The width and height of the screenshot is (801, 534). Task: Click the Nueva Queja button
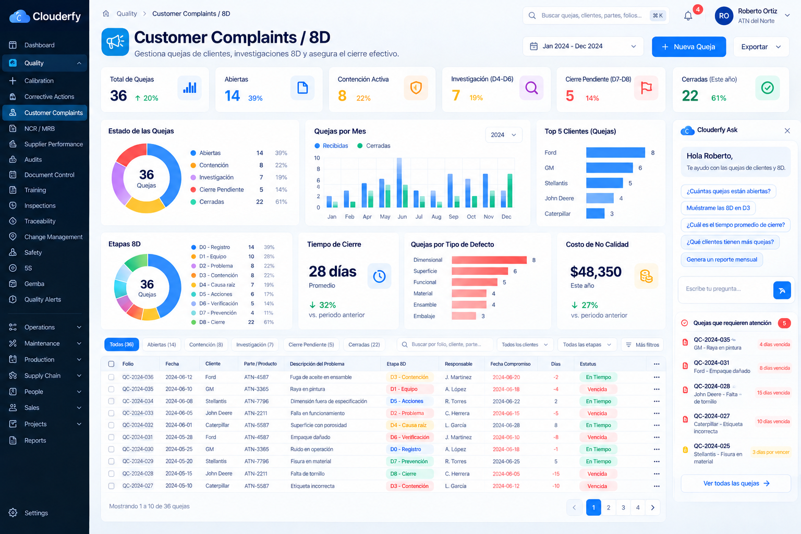tap(689, 47)
